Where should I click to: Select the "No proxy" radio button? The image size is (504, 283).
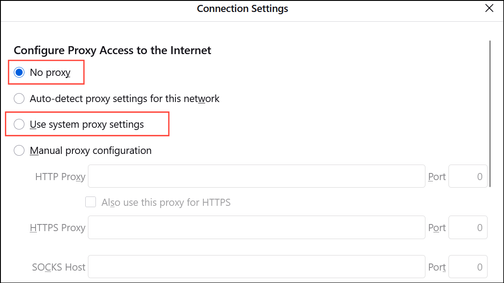coord(19,71)
